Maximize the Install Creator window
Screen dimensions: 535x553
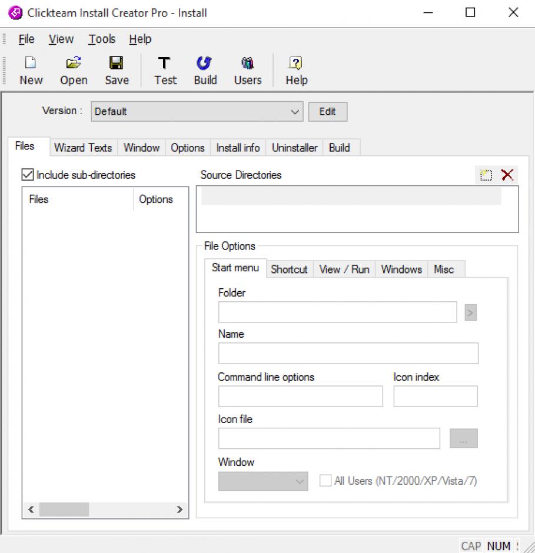[x=470, y=13]
